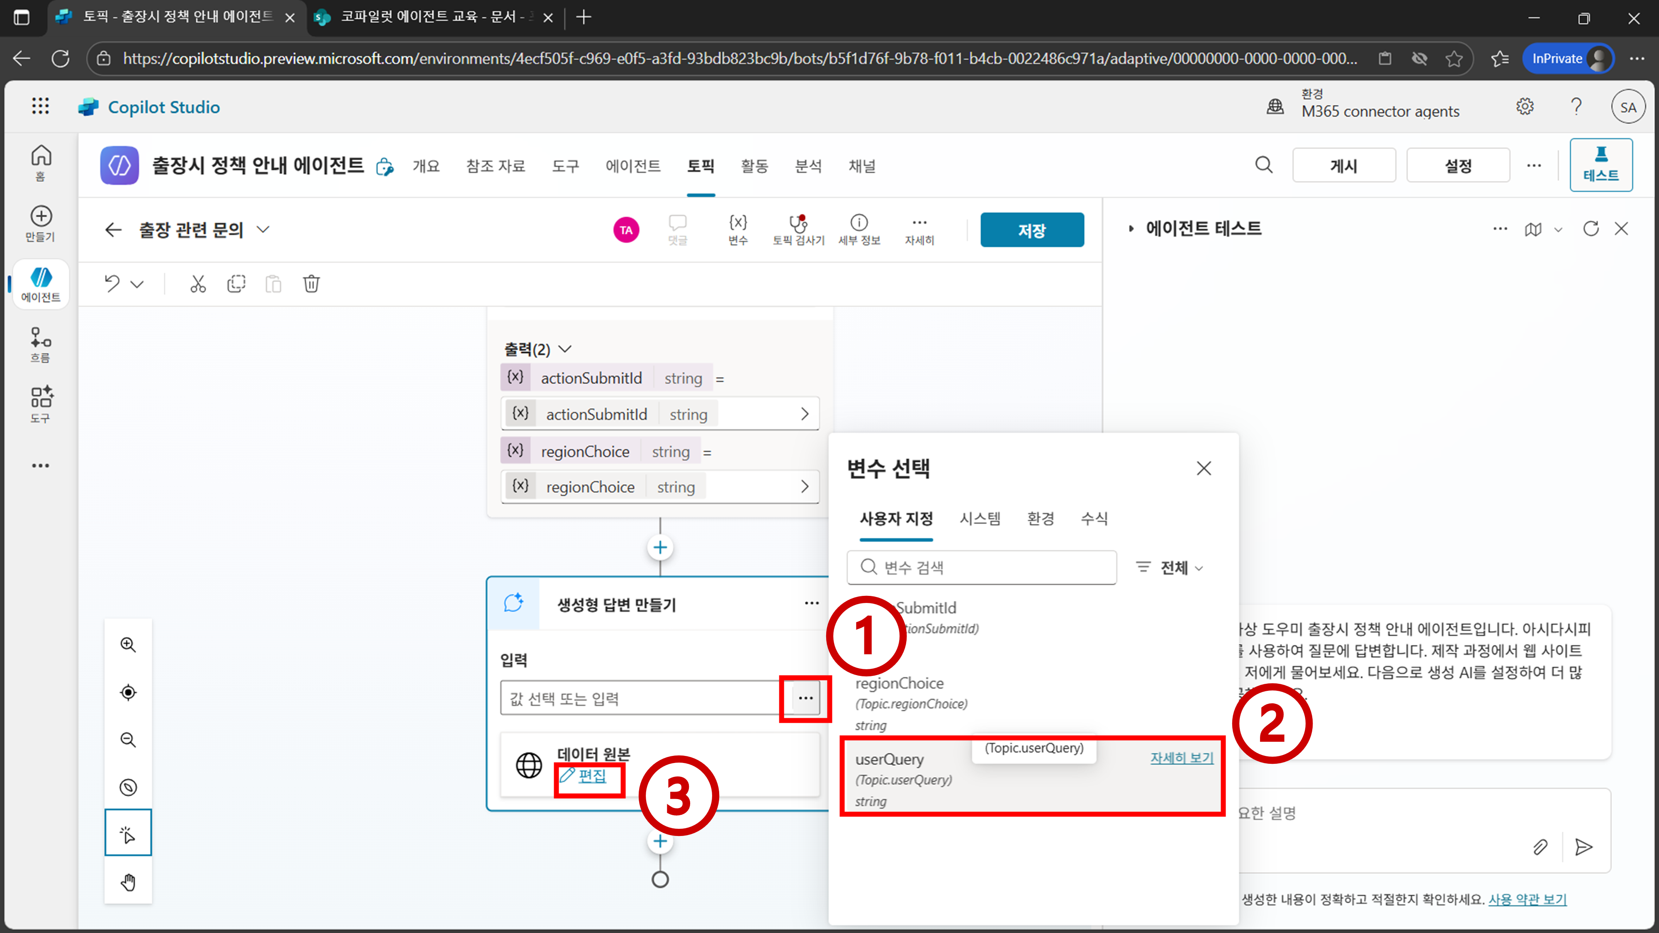Click the send message arrow icon
The height and width of the screenshot is (933, 1659).
1583,847
